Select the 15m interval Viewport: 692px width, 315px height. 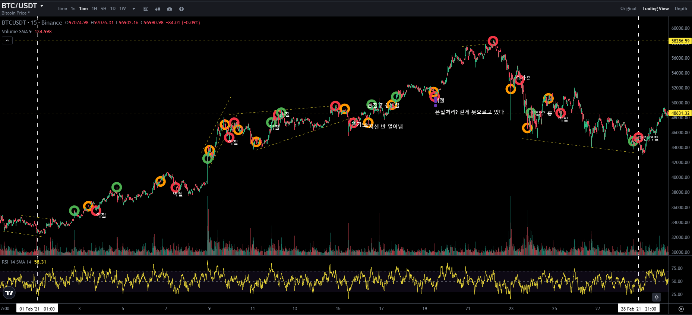[x=83, y=9]
